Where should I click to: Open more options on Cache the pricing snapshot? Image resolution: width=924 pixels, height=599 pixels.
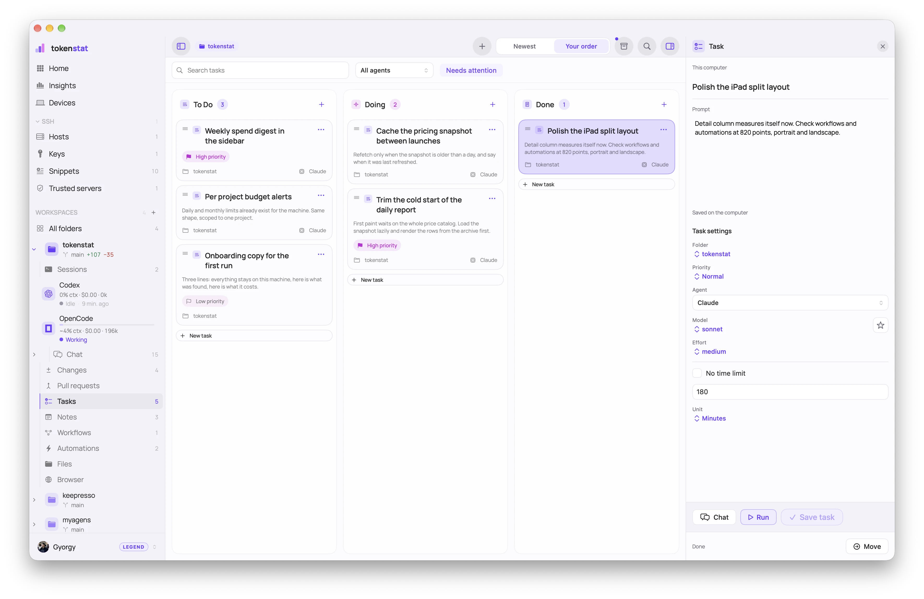click(x=492, y=130)
